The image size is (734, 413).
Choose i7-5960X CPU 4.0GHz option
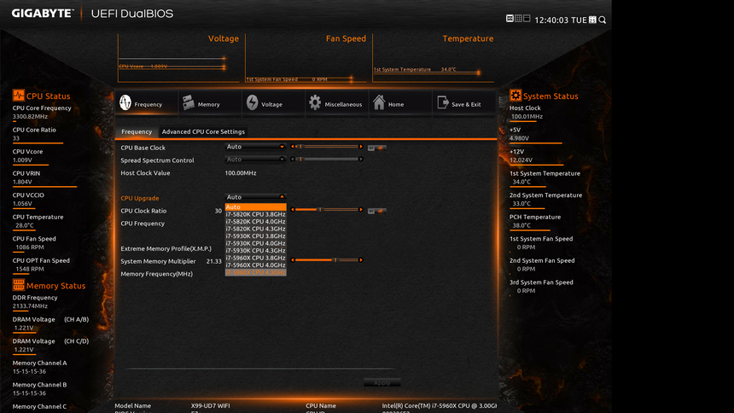coord(255,265)
